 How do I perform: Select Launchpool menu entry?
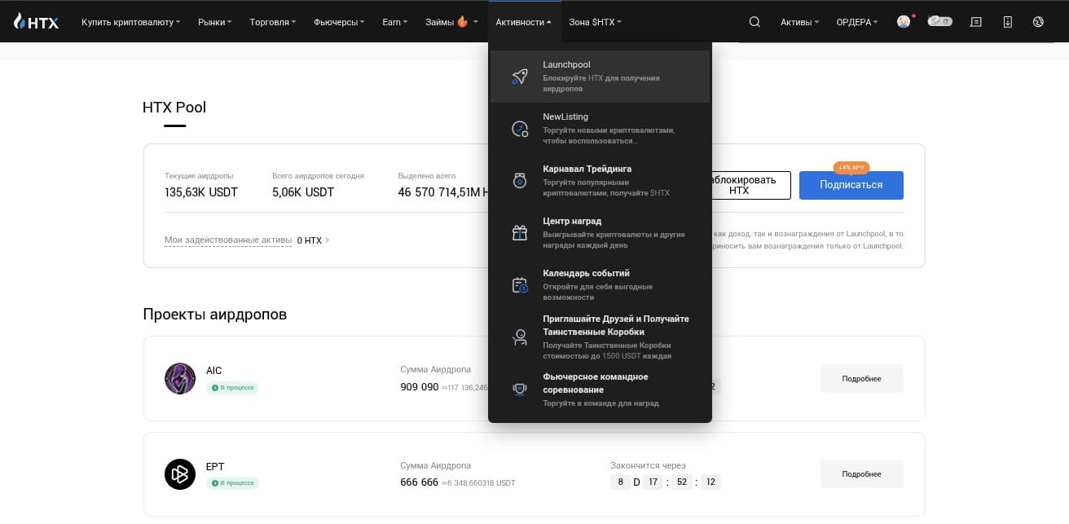[600, 77]
